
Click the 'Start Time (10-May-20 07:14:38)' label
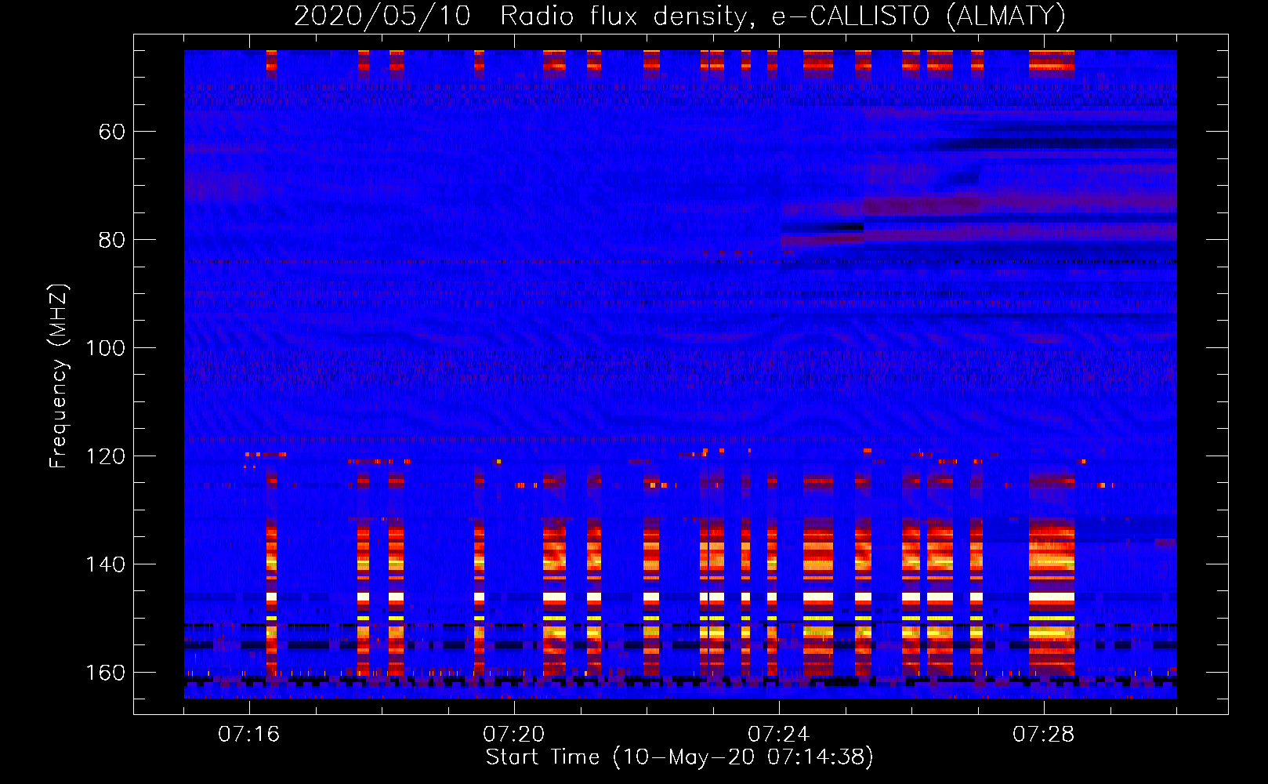coord(679,757)
